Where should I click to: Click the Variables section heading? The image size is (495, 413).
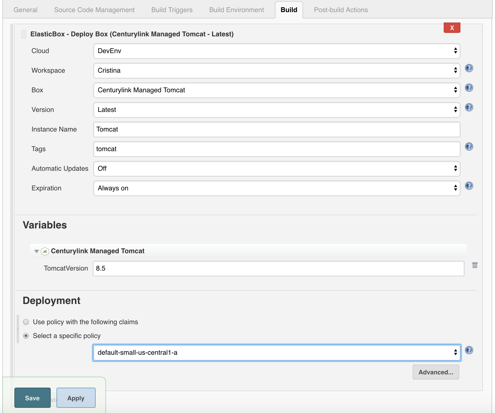point(45,225)
